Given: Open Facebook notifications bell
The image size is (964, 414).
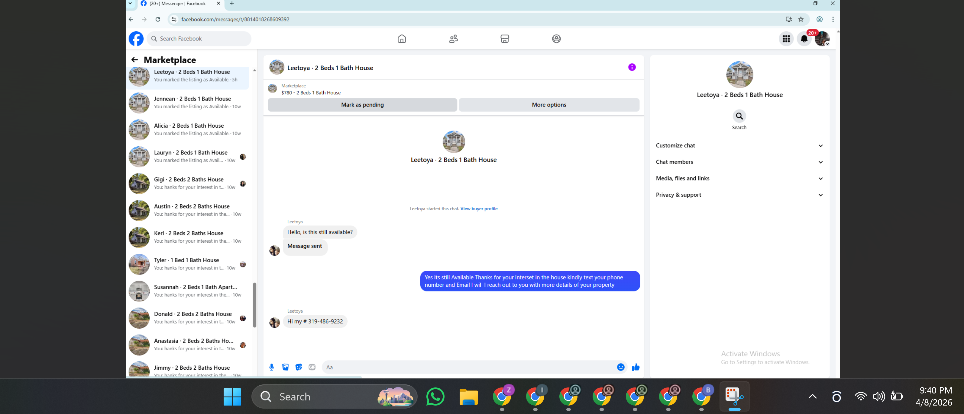Looking at the screenshot, I should 804,39.
